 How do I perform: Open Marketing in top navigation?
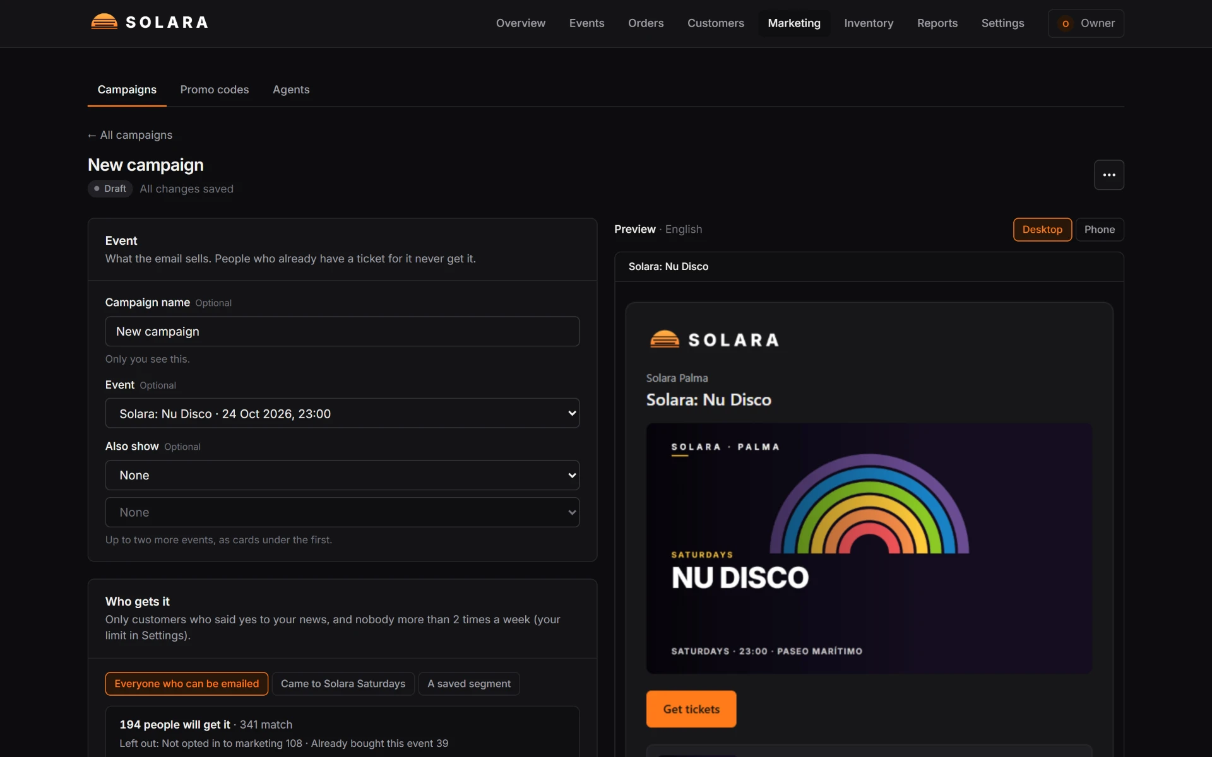coord(793,23)
